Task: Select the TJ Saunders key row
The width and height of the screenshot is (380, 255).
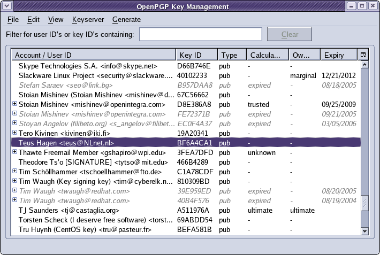Action: pyautogui.click(x=91, y=211)
